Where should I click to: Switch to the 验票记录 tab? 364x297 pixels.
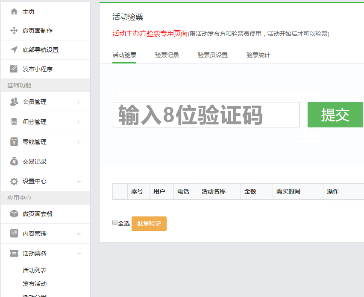[x=167, y=55]
